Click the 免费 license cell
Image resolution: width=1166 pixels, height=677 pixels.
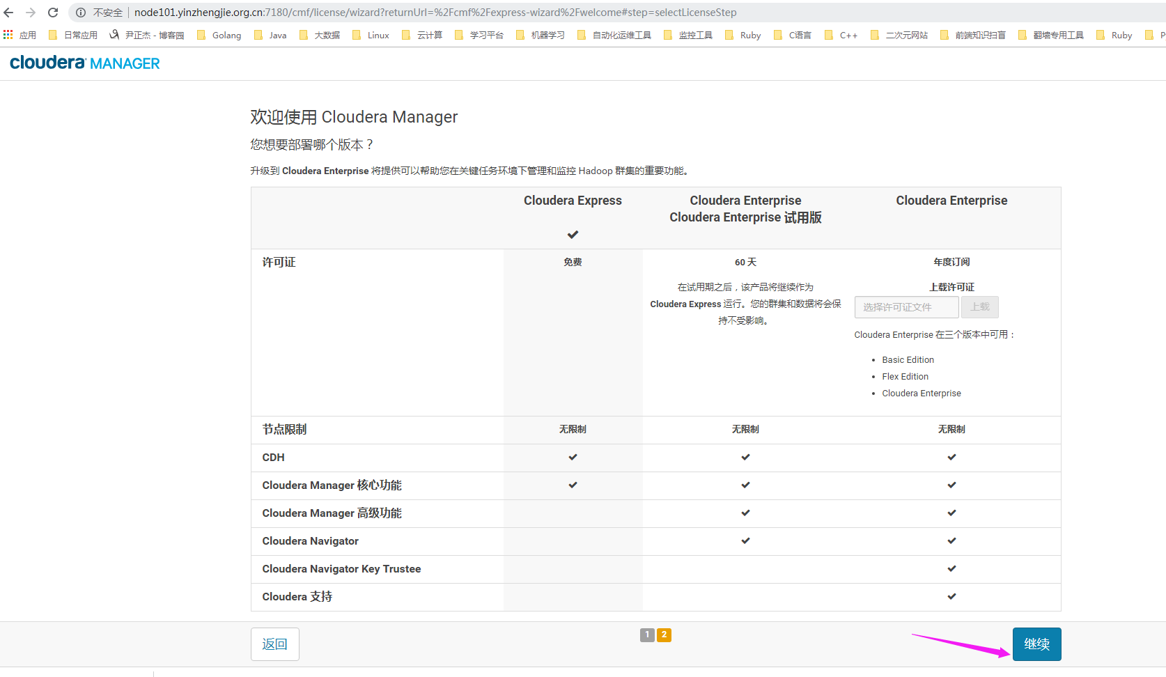573,263
